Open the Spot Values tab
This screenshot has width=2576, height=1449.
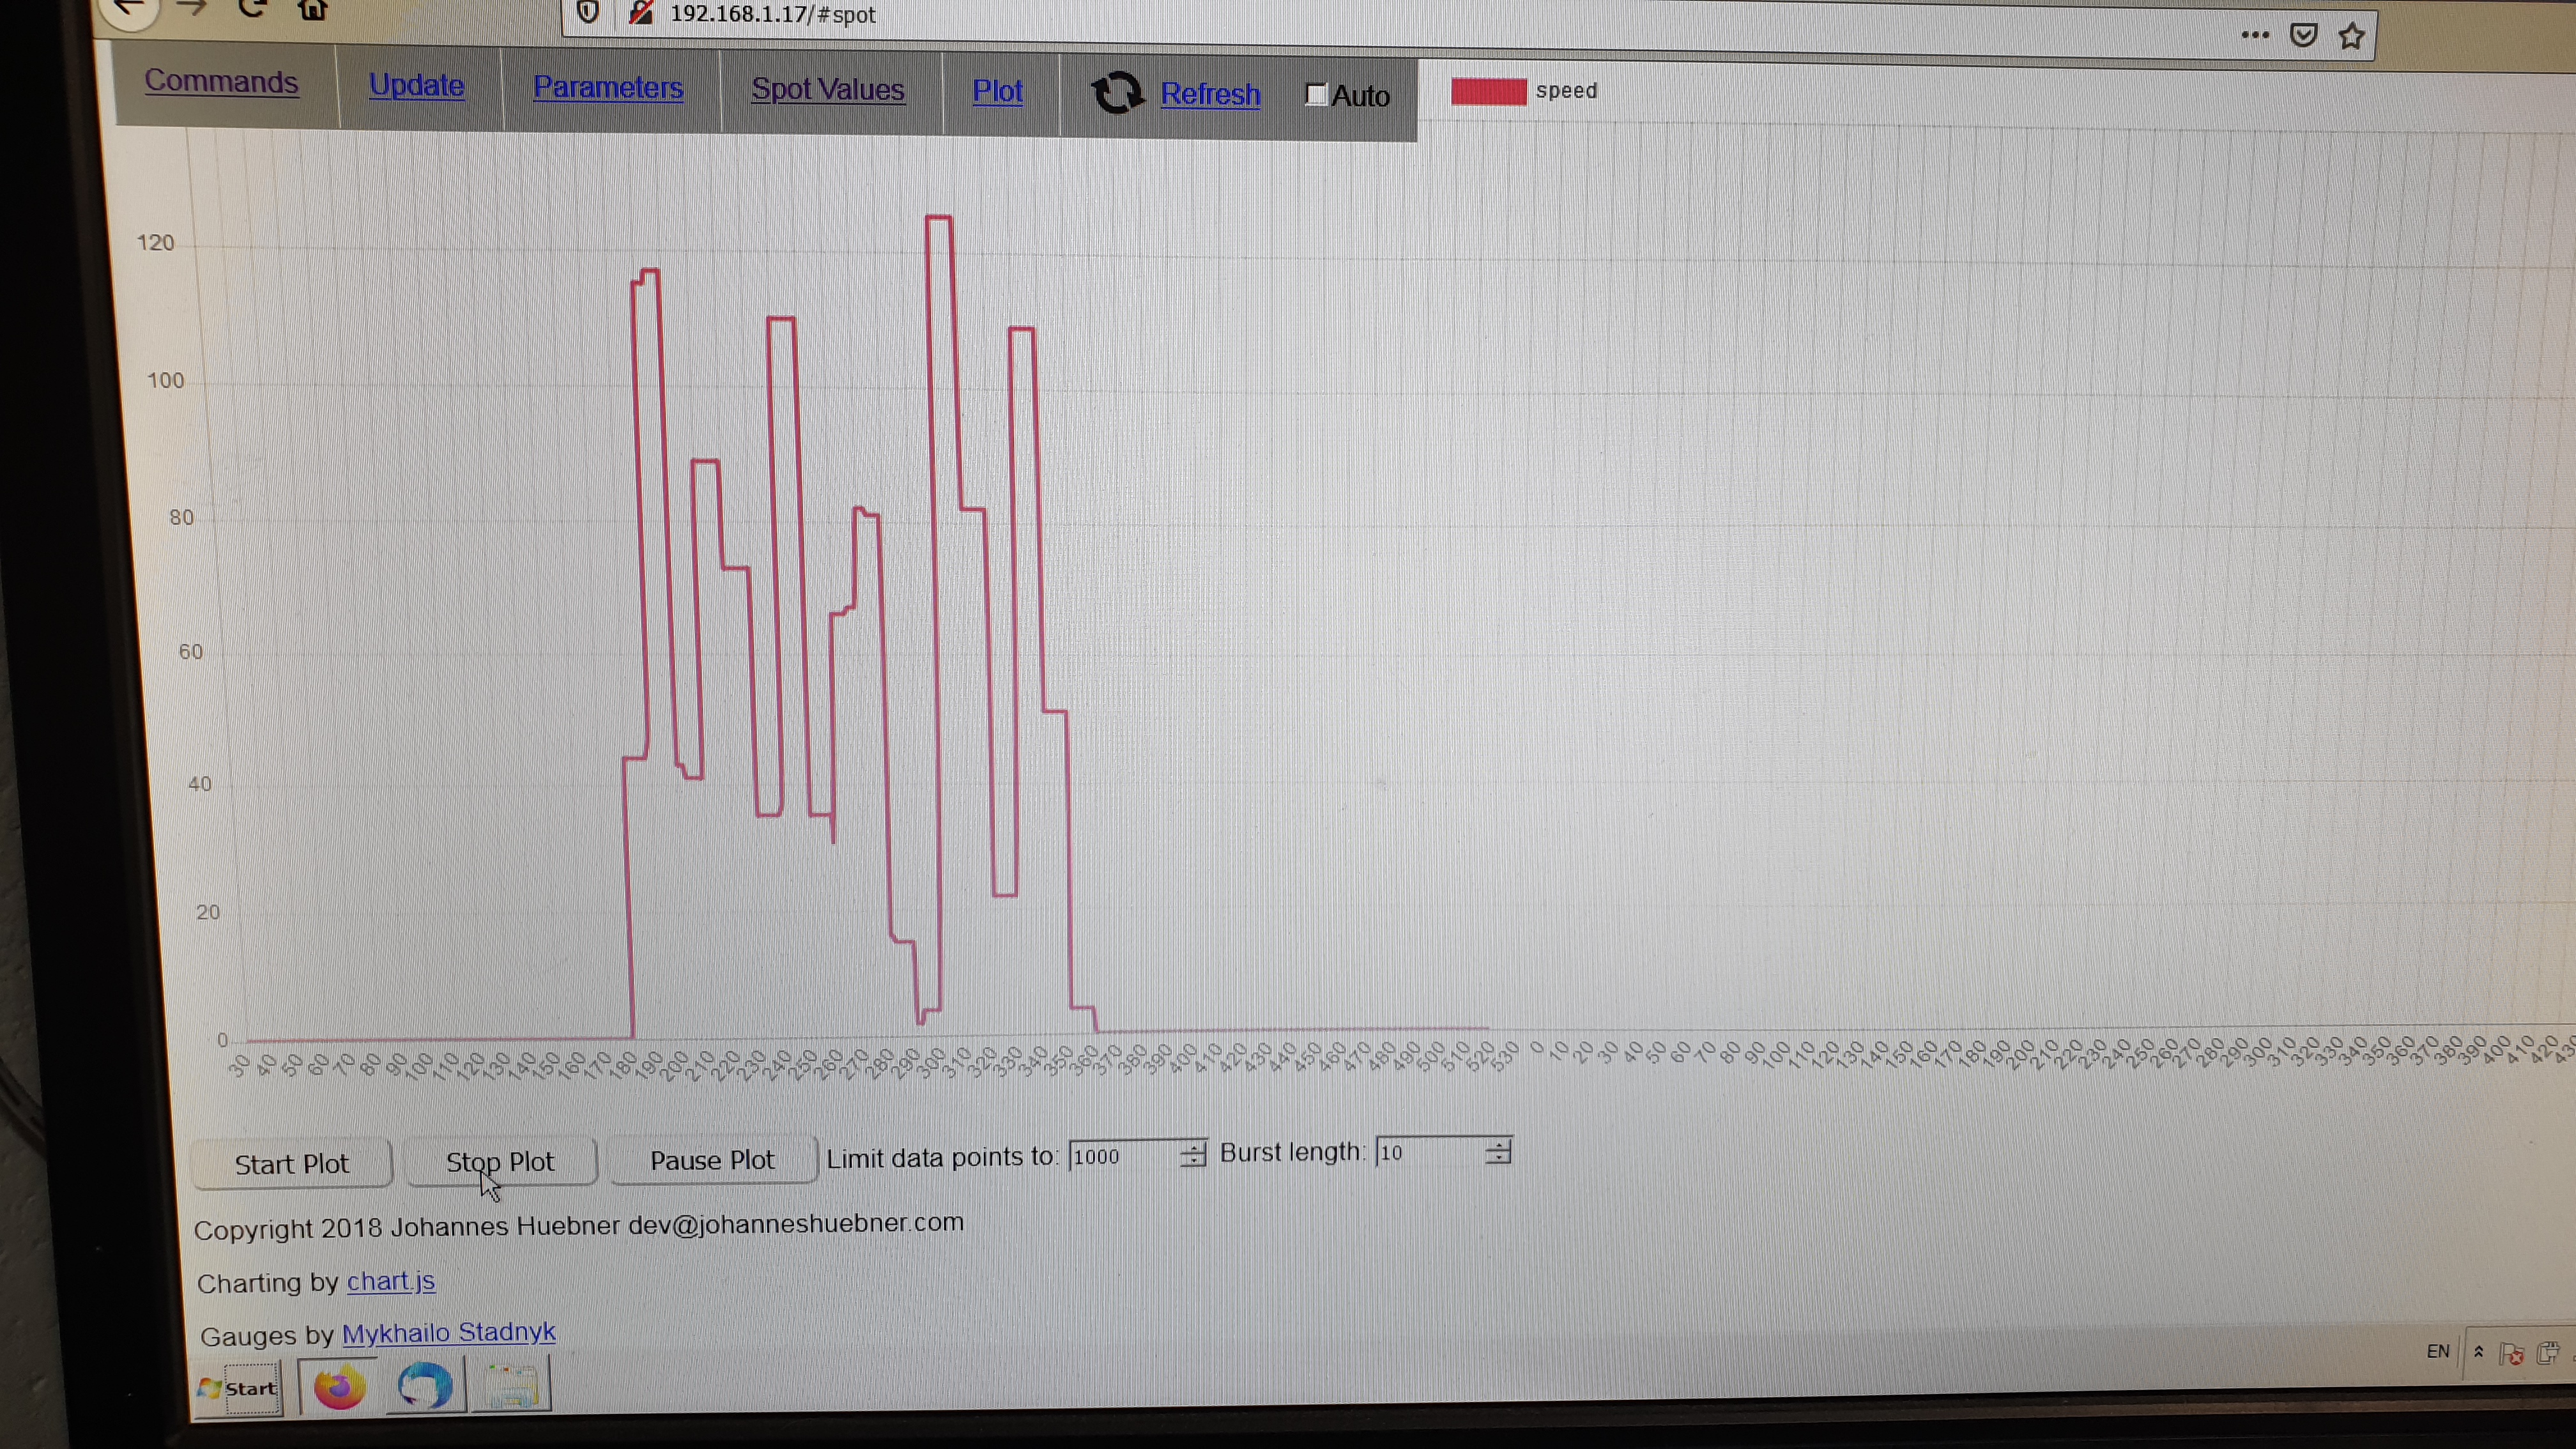coord(827,90)
